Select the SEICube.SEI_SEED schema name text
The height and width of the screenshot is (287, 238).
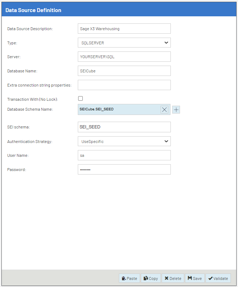point(97,109)
